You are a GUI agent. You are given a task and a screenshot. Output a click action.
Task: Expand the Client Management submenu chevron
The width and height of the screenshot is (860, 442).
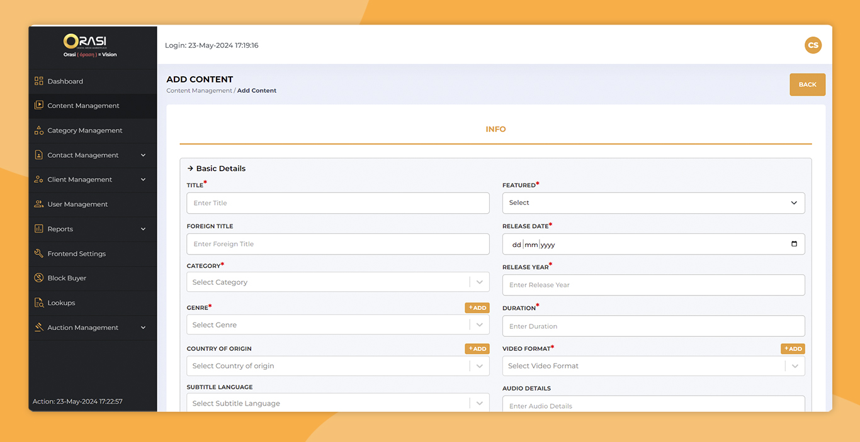coord(143,180)
